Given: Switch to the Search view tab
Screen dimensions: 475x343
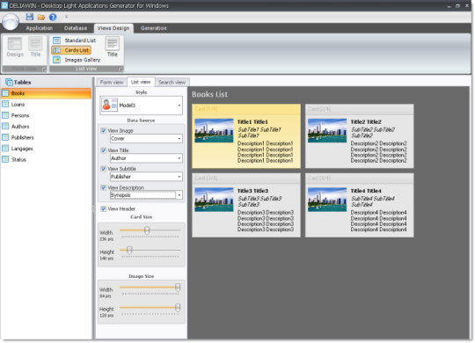Looking at the screenshot, I should pos(172,83).
